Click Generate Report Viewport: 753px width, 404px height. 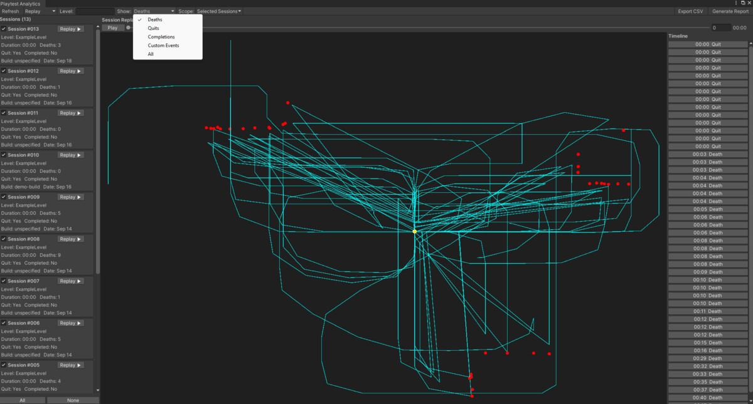click(x=730, y=11)
